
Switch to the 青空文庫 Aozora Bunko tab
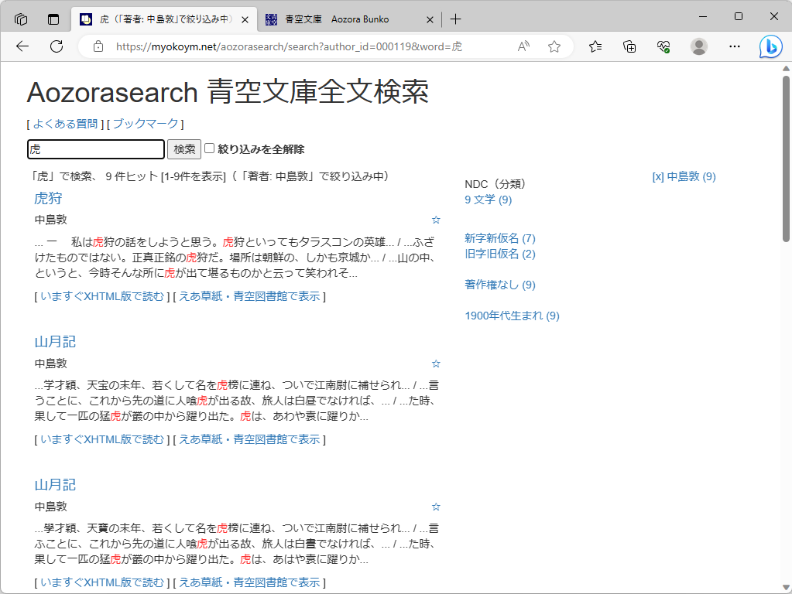click(348, 19)
